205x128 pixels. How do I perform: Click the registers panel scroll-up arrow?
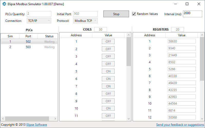tap(202, 35)
